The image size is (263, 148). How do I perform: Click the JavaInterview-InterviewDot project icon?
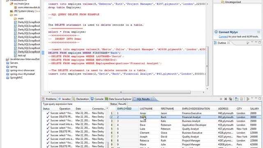click(x=7, y=59)
